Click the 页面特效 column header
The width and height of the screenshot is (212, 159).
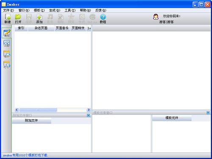tap(78, 28)
